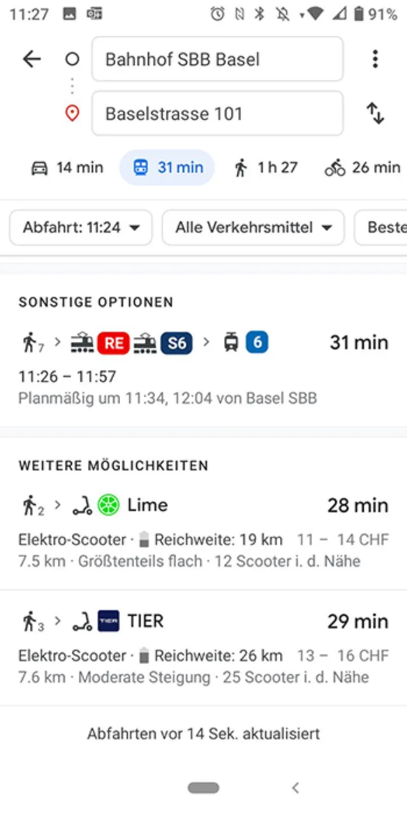Expand the Alle Verkehrsmittel dropdown

point(253,227)
